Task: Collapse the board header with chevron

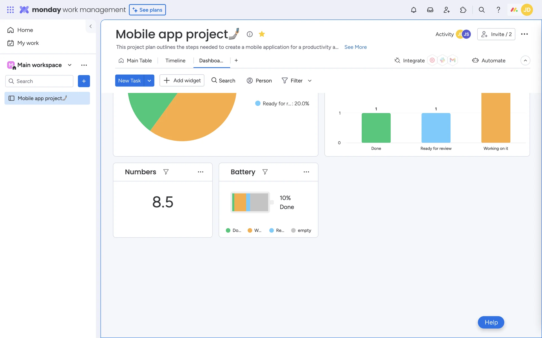Action: click(x=525, y=61)
